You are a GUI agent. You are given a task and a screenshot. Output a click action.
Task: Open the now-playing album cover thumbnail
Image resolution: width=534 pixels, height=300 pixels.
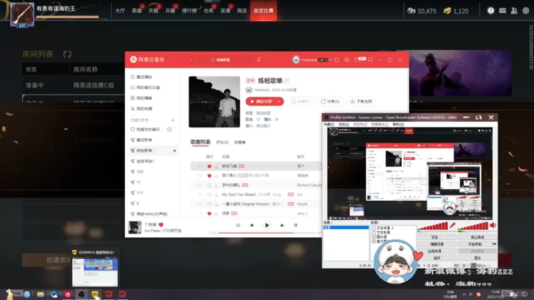click(135, 227)
